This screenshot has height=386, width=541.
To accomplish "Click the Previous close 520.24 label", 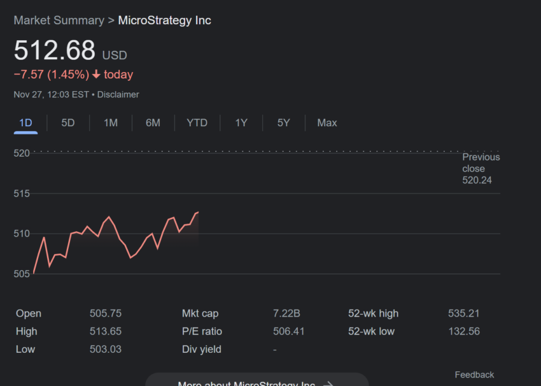I will coord(481,169).
